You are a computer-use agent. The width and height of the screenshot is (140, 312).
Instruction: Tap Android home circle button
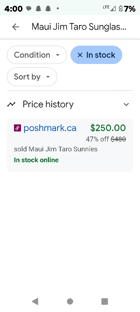(70, 301)
